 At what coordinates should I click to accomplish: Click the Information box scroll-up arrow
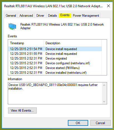click(104, 85)
